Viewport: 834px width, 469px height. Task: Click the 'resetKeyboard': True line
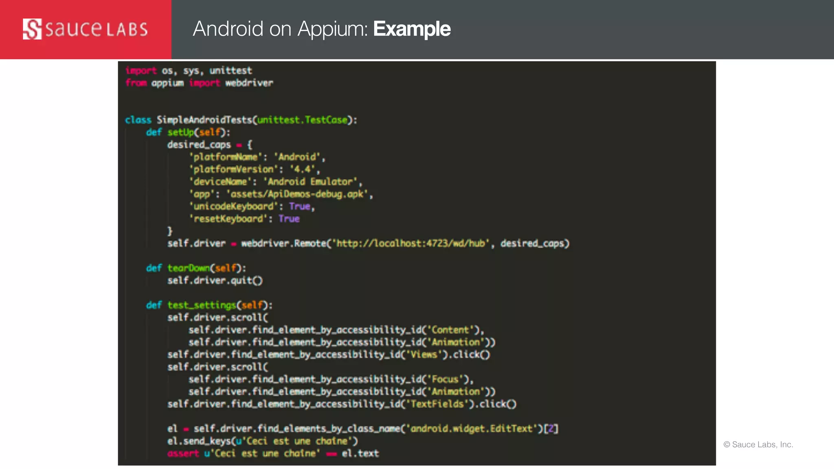(244, 219)
